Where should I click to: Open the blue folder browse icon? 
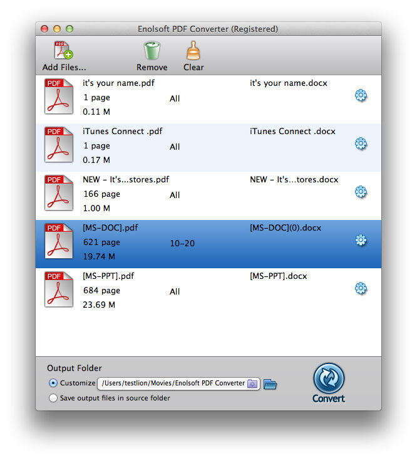(x=270, y=384)
